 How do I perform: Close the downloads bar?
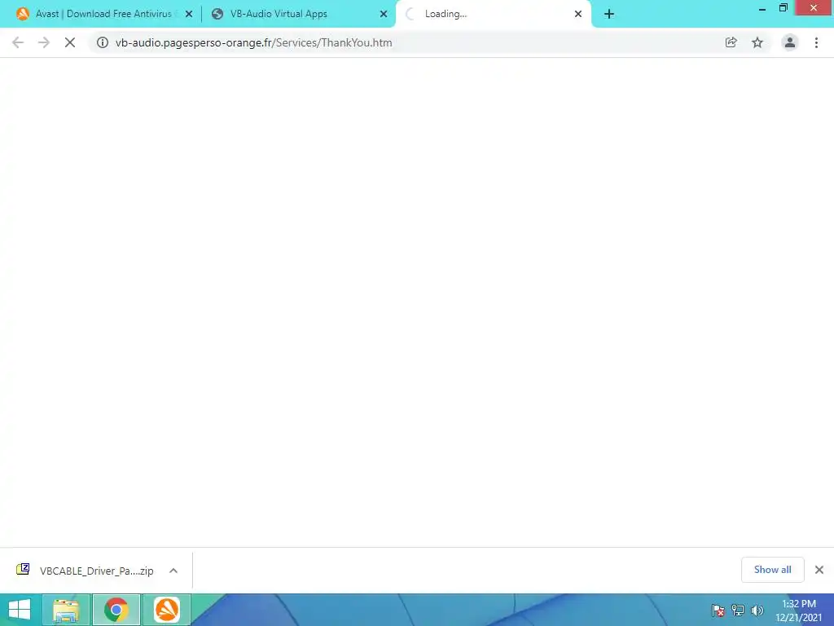(x=819, y=570)
